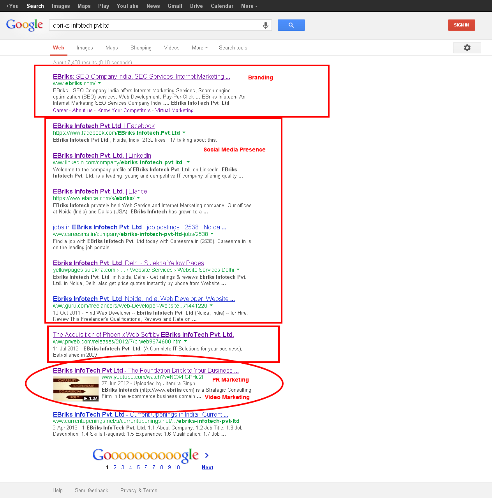Switch to the Shopping results tab
The height and width of the screenshot is (498, 492).
tap(141, 48)
